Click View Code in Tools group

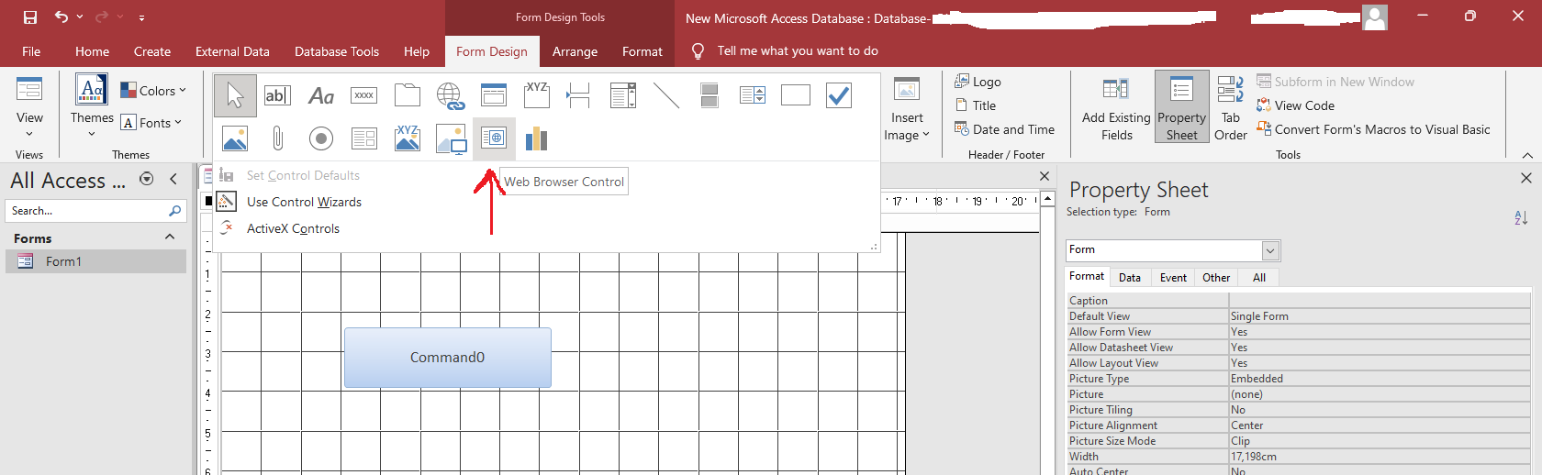pos(1296,105)
